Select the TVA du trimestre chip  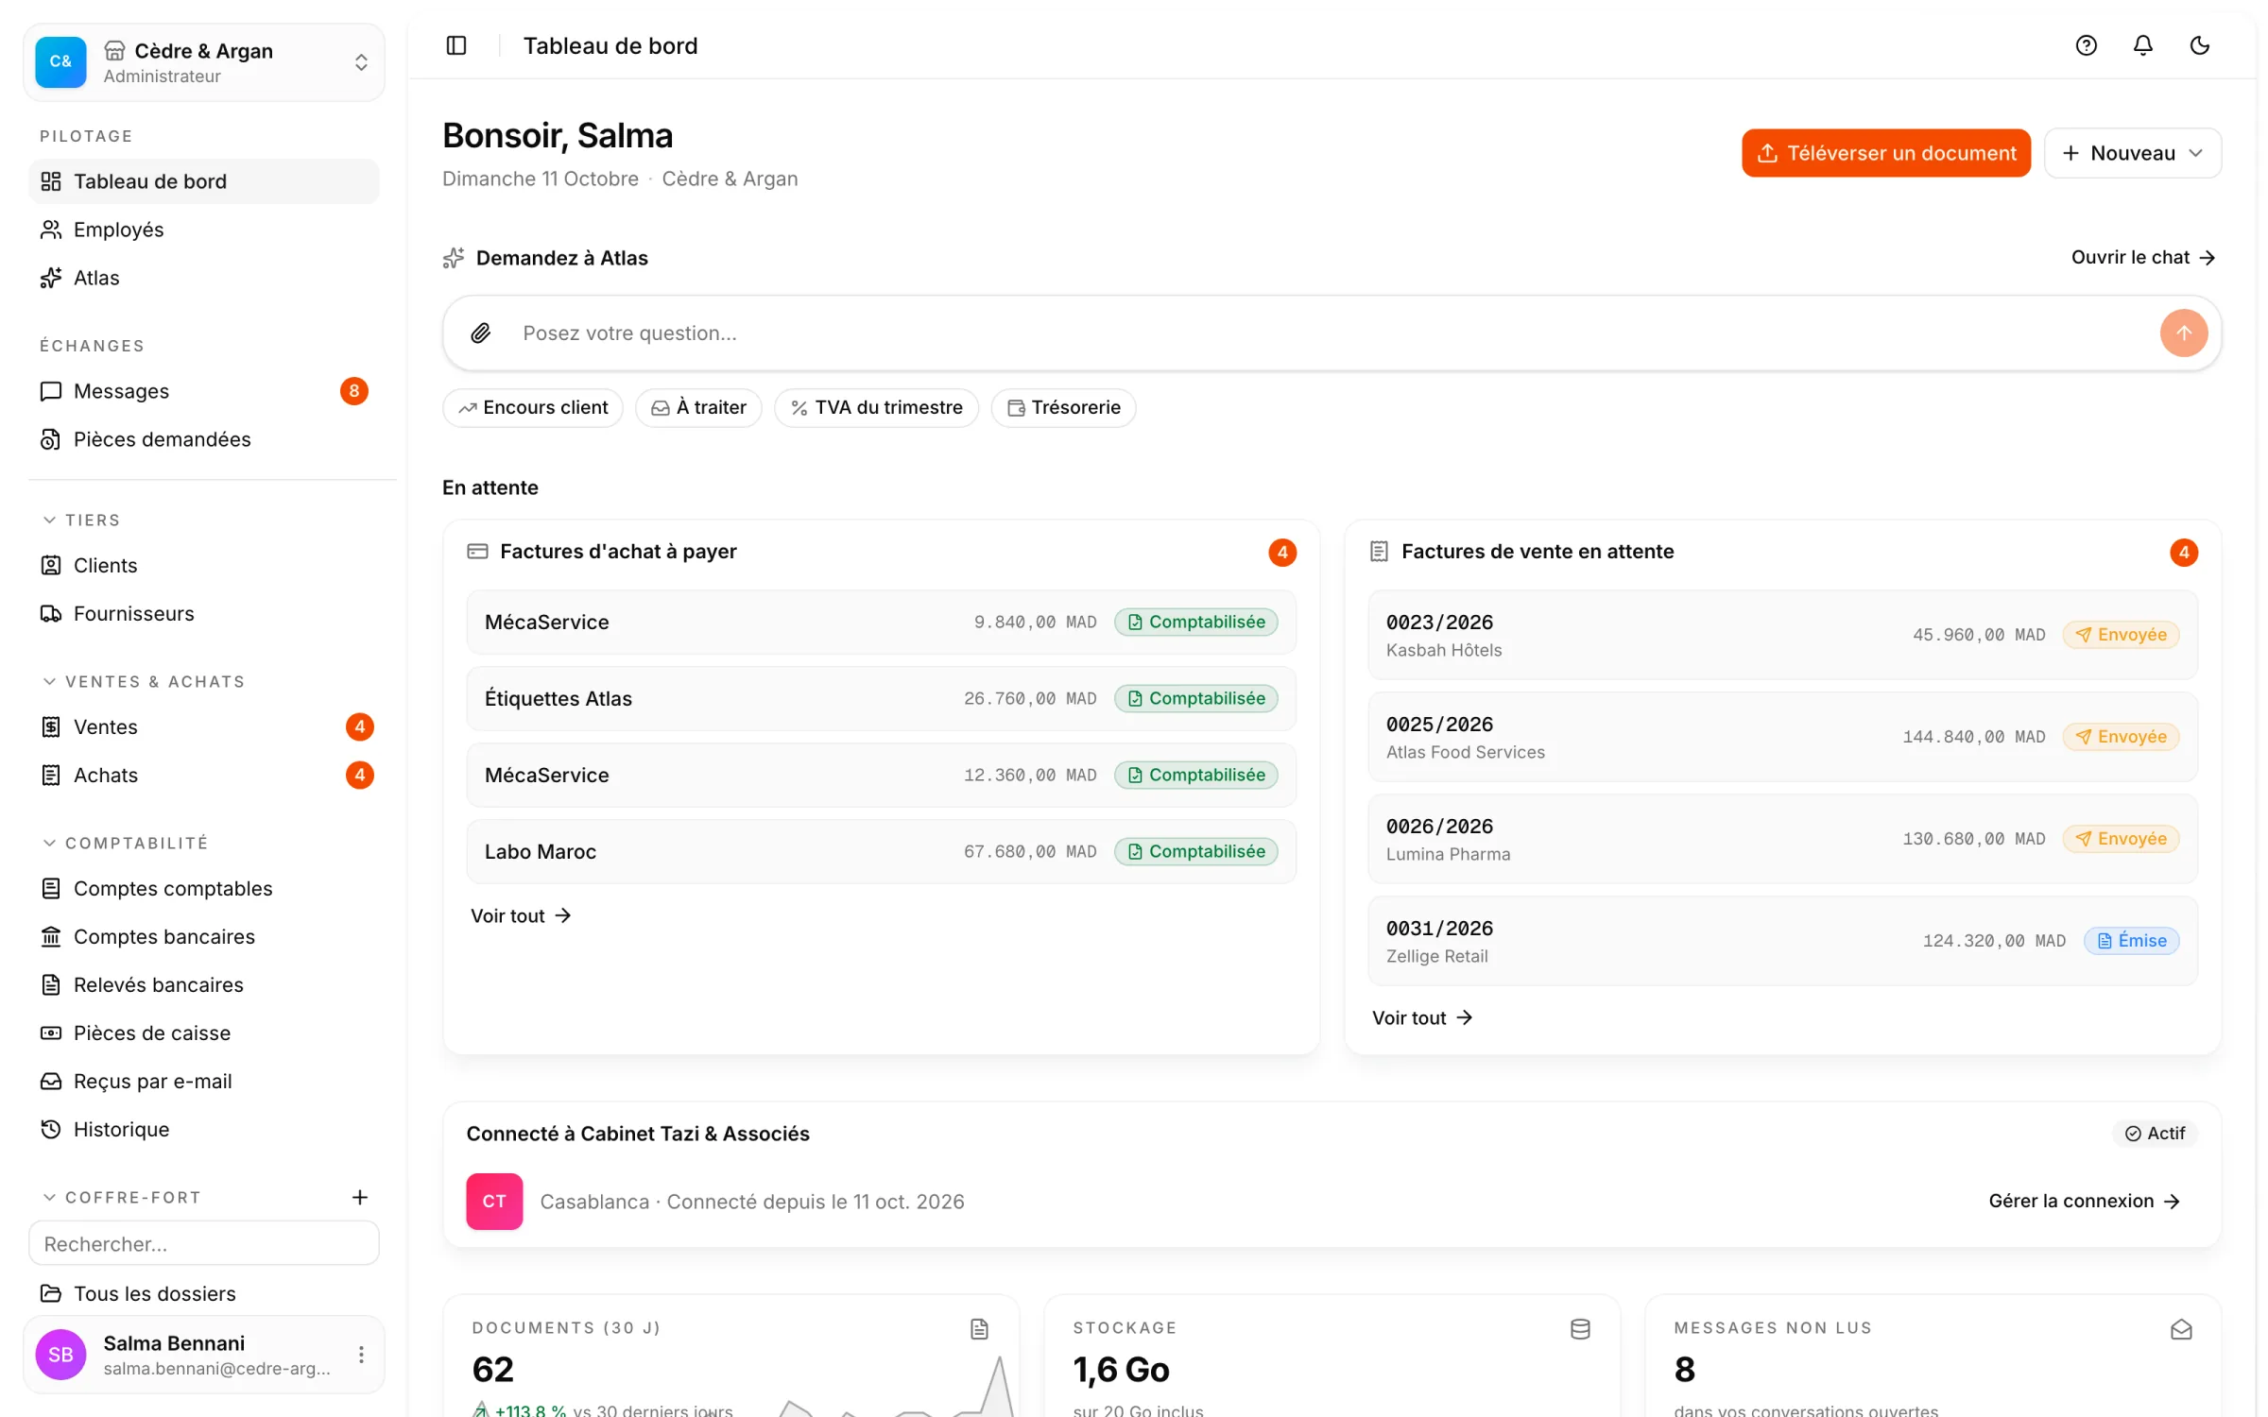(x=876, y=407)
